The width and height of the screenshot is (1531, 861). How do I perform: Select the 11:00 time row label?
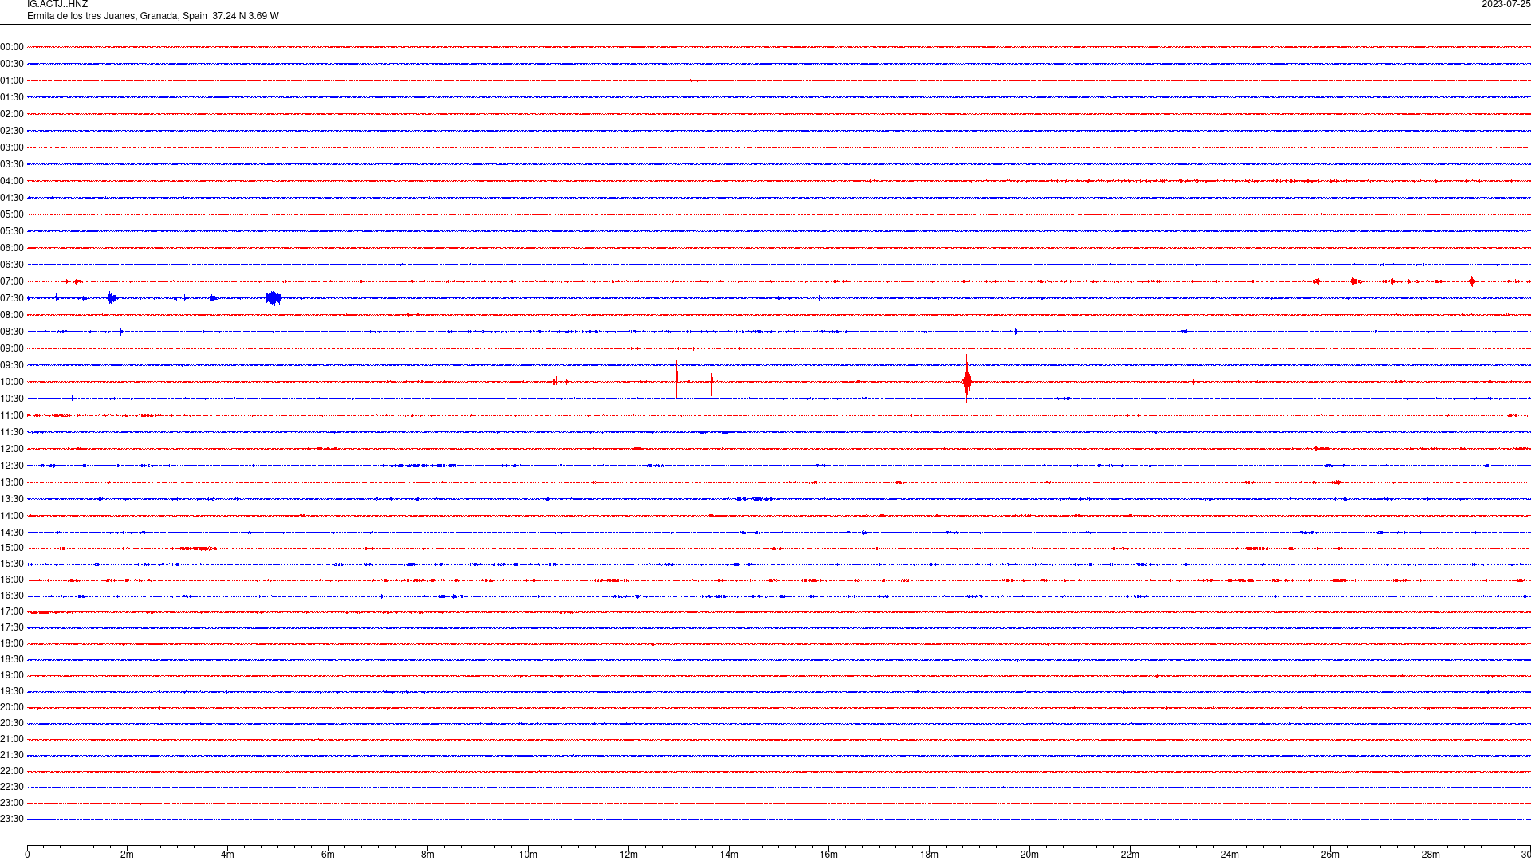(12, 415)
